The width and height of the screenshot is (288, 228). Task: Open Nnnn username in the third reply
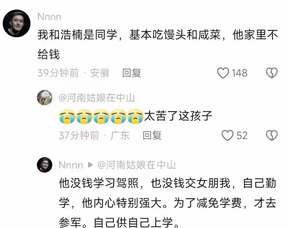71,165
